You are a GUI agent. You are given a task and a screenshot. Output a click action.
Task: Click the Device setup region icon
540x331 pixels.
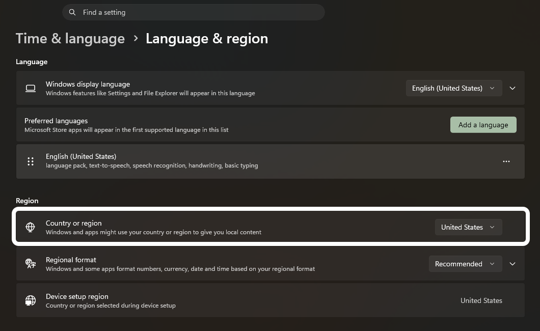click(31, 300)
